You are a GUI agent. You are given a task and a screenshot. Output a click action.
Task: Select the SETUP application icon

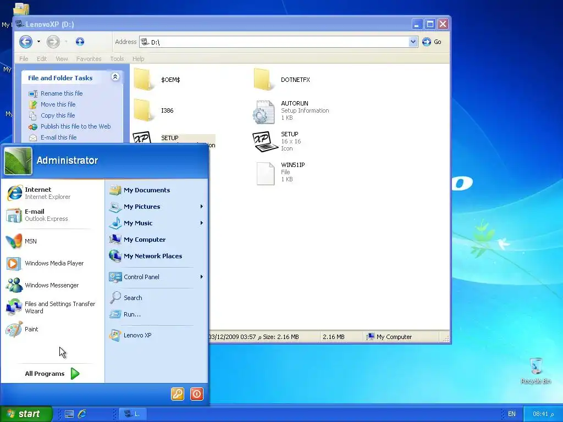click(x=142, y=138)
